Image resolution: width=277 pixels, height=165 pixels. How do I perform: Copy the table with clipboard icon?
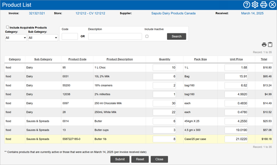coord(270,44)
